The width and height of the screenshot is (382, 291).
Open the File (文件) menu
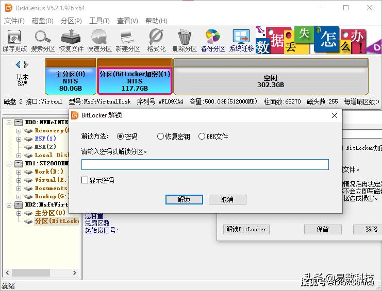(14, 21)
